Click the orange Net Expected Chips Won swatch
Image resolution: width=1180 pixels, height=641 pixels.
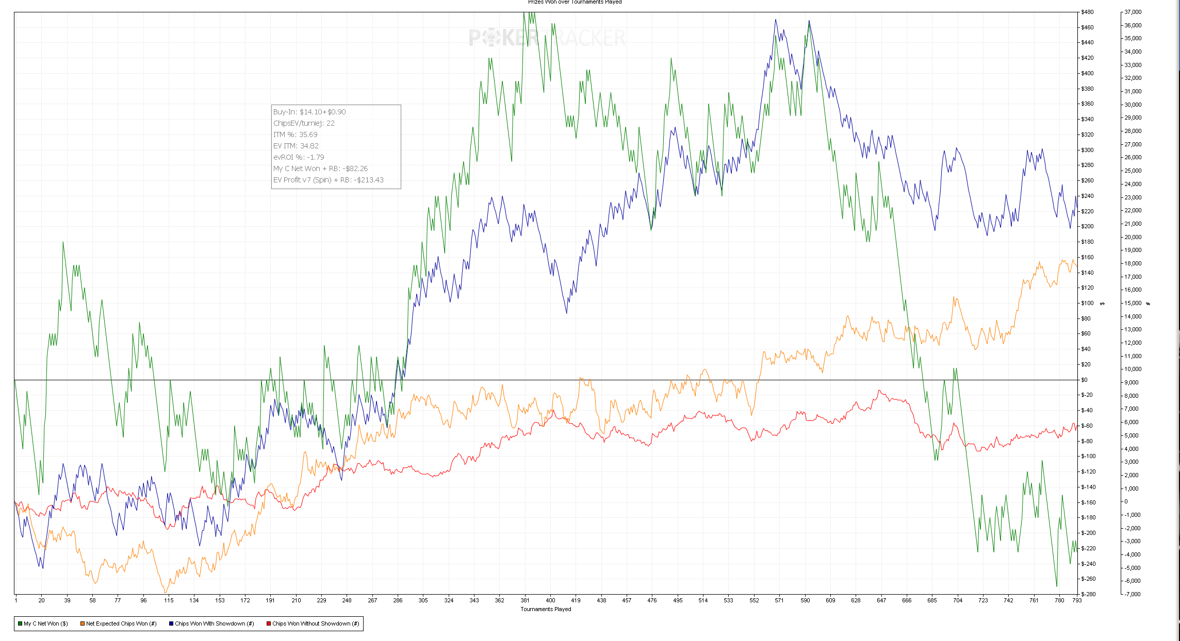[x=83, y=623]
